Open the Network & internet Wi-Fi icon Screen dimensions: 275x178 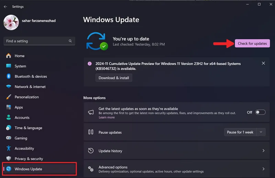9,86
